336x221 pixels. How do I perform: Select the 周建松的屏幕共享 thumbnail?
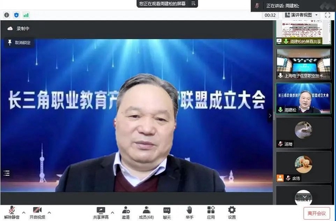click(304, 32)
